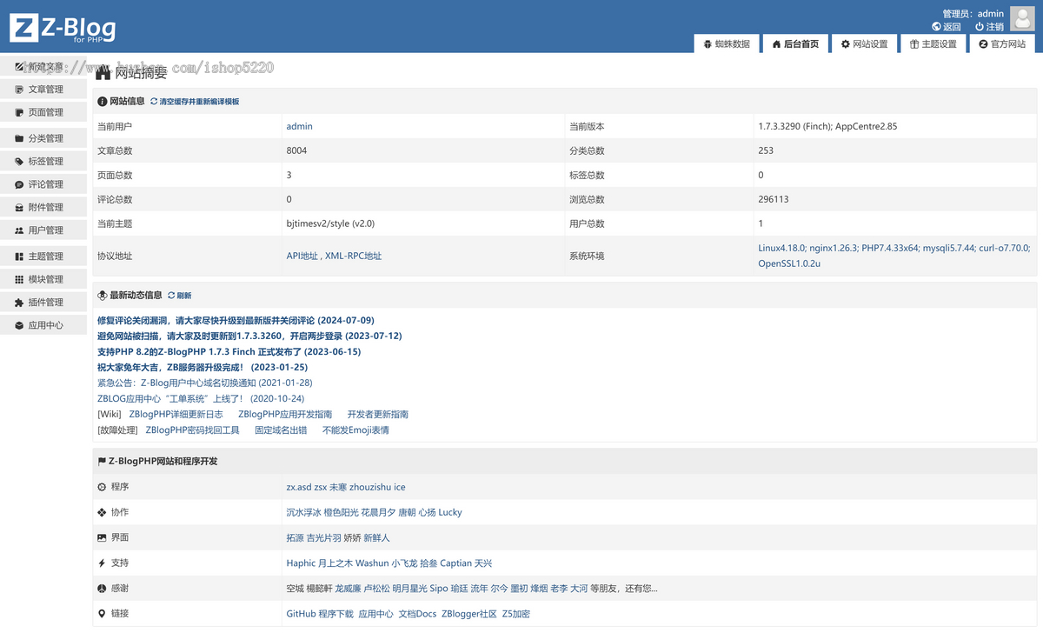1043x633 pixels.
Task: Click the 感谢 icon in credits table
Action: click(x=103, y=588)
